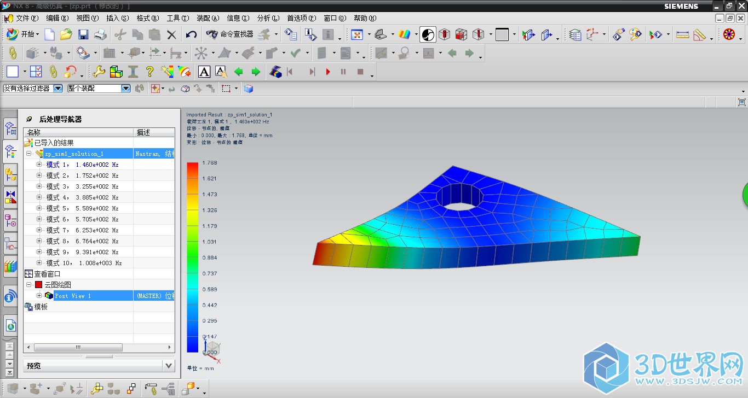Click the green left arrow previous mode icon

click(238, 72)
